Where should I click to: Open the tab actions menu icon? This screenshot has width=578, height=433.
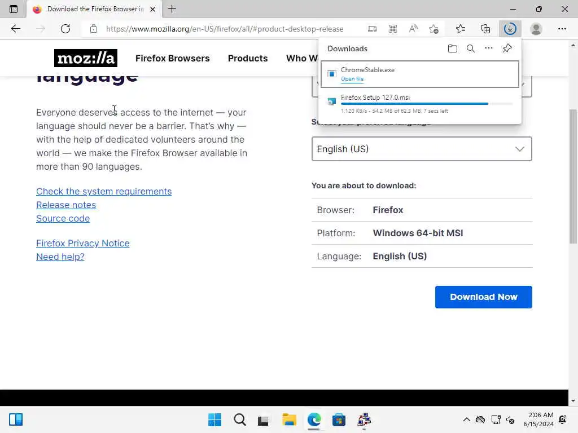(14, 9)
